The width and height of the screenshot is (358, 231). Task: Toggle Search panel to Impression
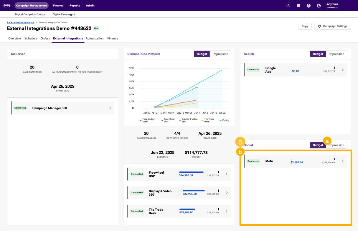(336, 54)
